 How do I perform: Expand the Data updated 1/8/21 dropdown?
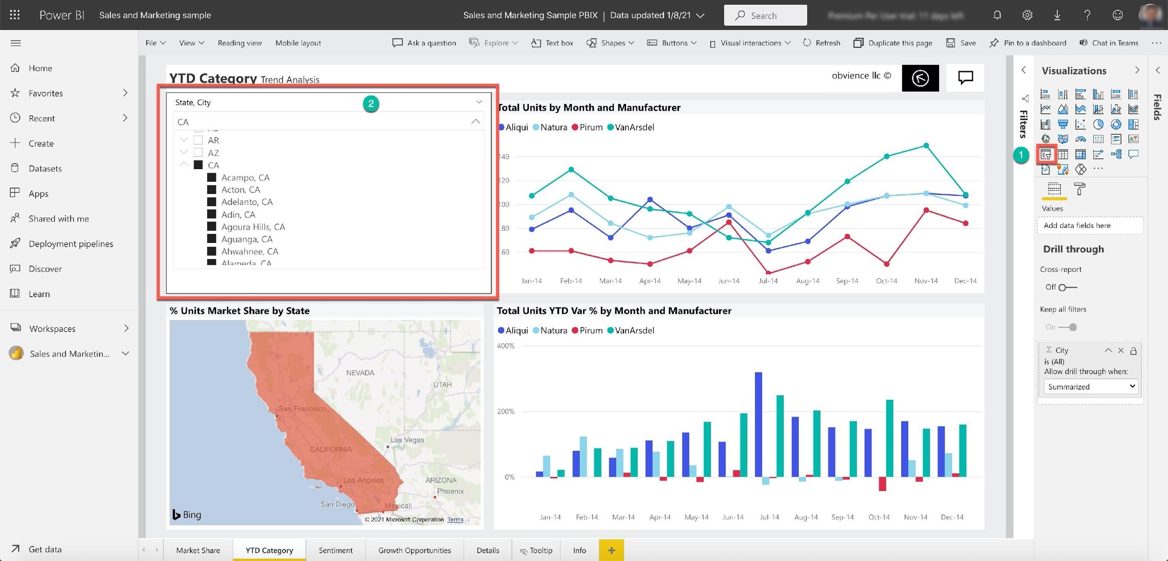[x=700, y=15]
